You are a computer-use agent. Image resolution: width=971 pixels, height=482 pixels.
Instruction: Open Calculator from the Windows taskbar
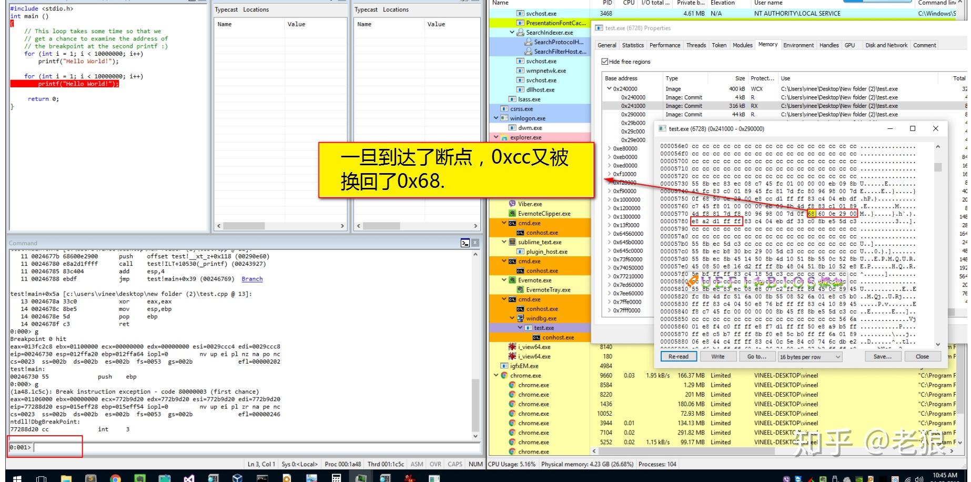pyautogui.click(x=336, y=478)
